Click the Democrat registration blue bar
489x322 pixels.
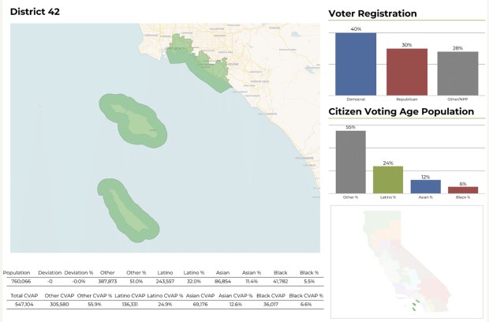(356, 63)
